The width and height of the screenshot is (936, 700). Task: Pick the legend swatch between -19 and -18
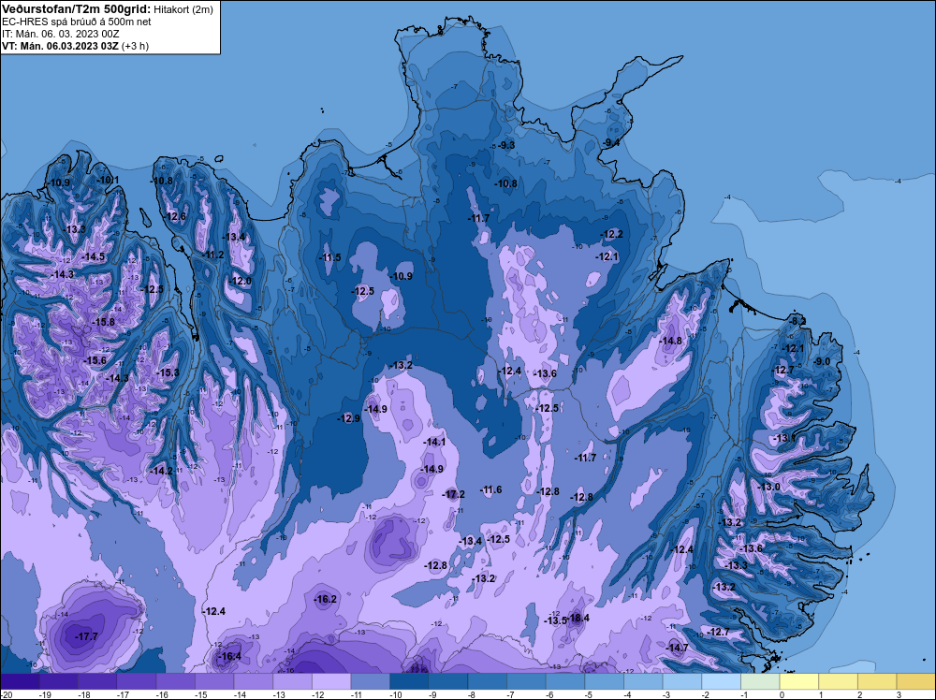click(x=58, y=681)
